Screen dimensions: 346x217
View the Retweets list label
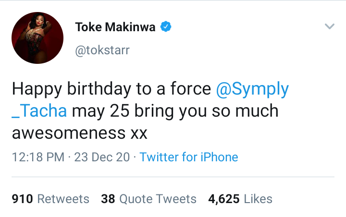point(63,199)
